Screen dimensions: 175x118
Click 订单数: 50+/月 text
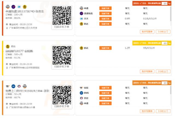tap(13, 94)
